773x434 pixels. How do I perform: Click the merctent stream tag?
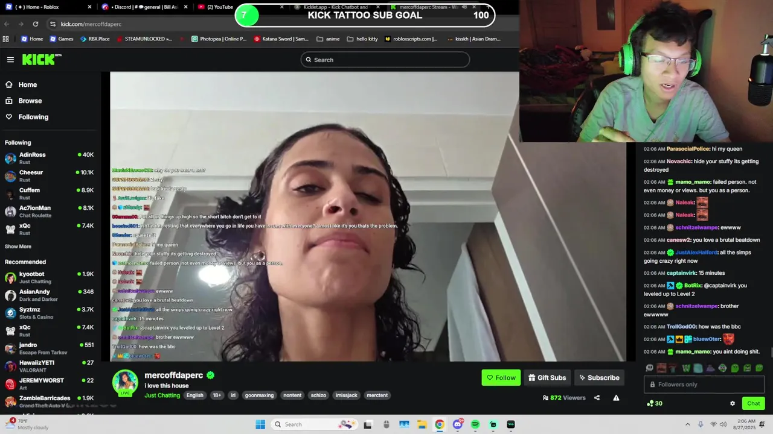click(x=377, y=395)
